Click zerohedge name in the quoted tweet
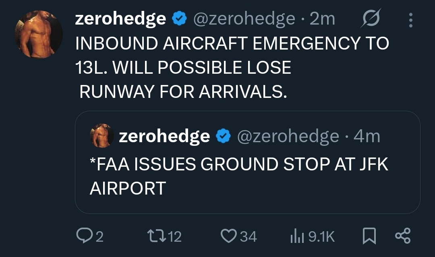 click(x=164, y=137)
